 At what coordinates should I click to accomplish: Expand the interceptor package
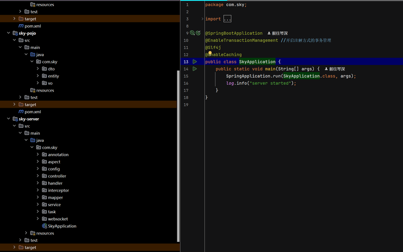38,190
